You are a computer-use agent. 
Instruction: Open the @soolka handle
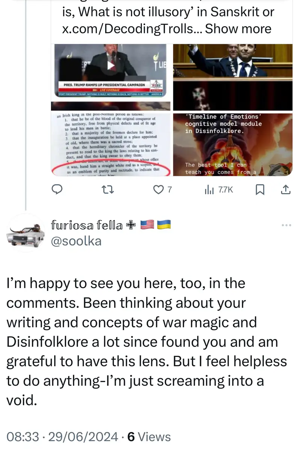pos(76,241)
